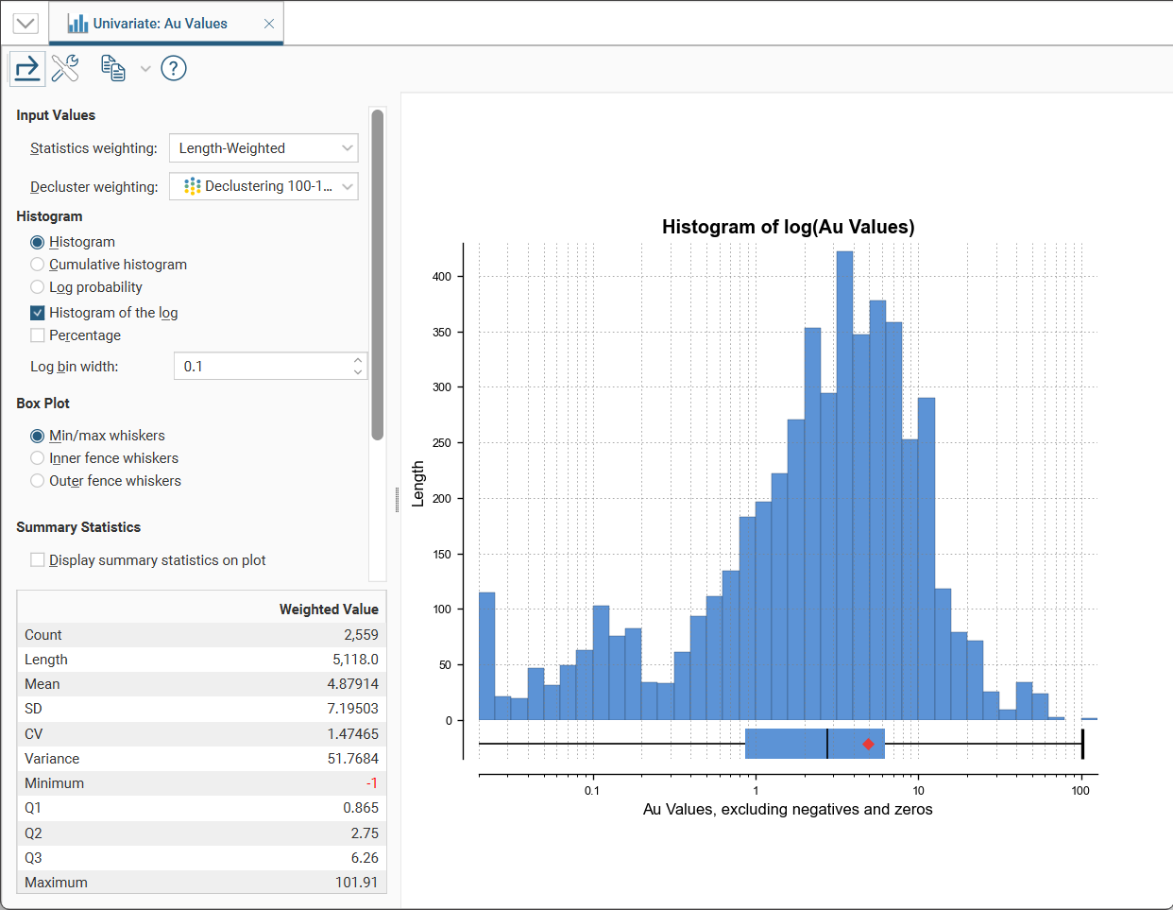Open the help question mark icon

pos(174,68)
